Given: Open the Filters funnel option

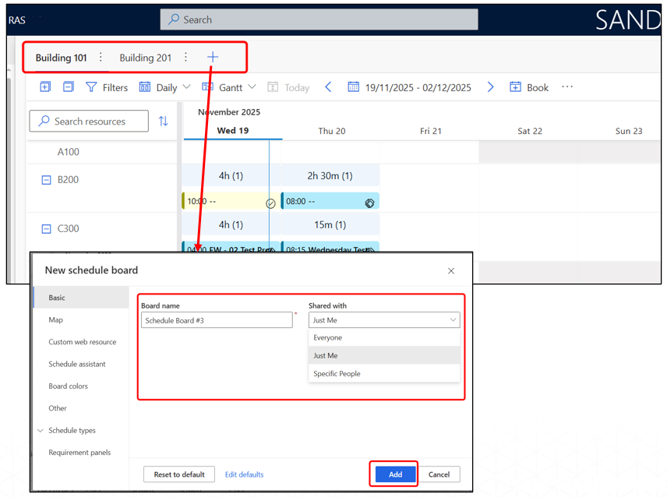Looking at the screenshot, I should [x=107, y=87].
